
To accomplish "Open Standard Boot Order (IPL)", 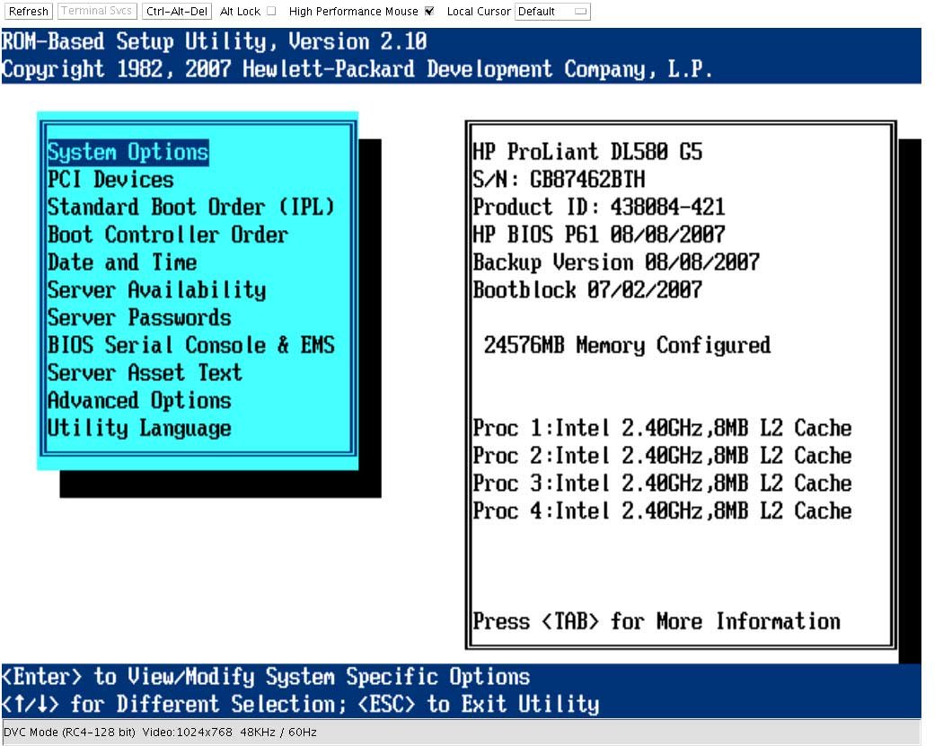I will 190,207.
